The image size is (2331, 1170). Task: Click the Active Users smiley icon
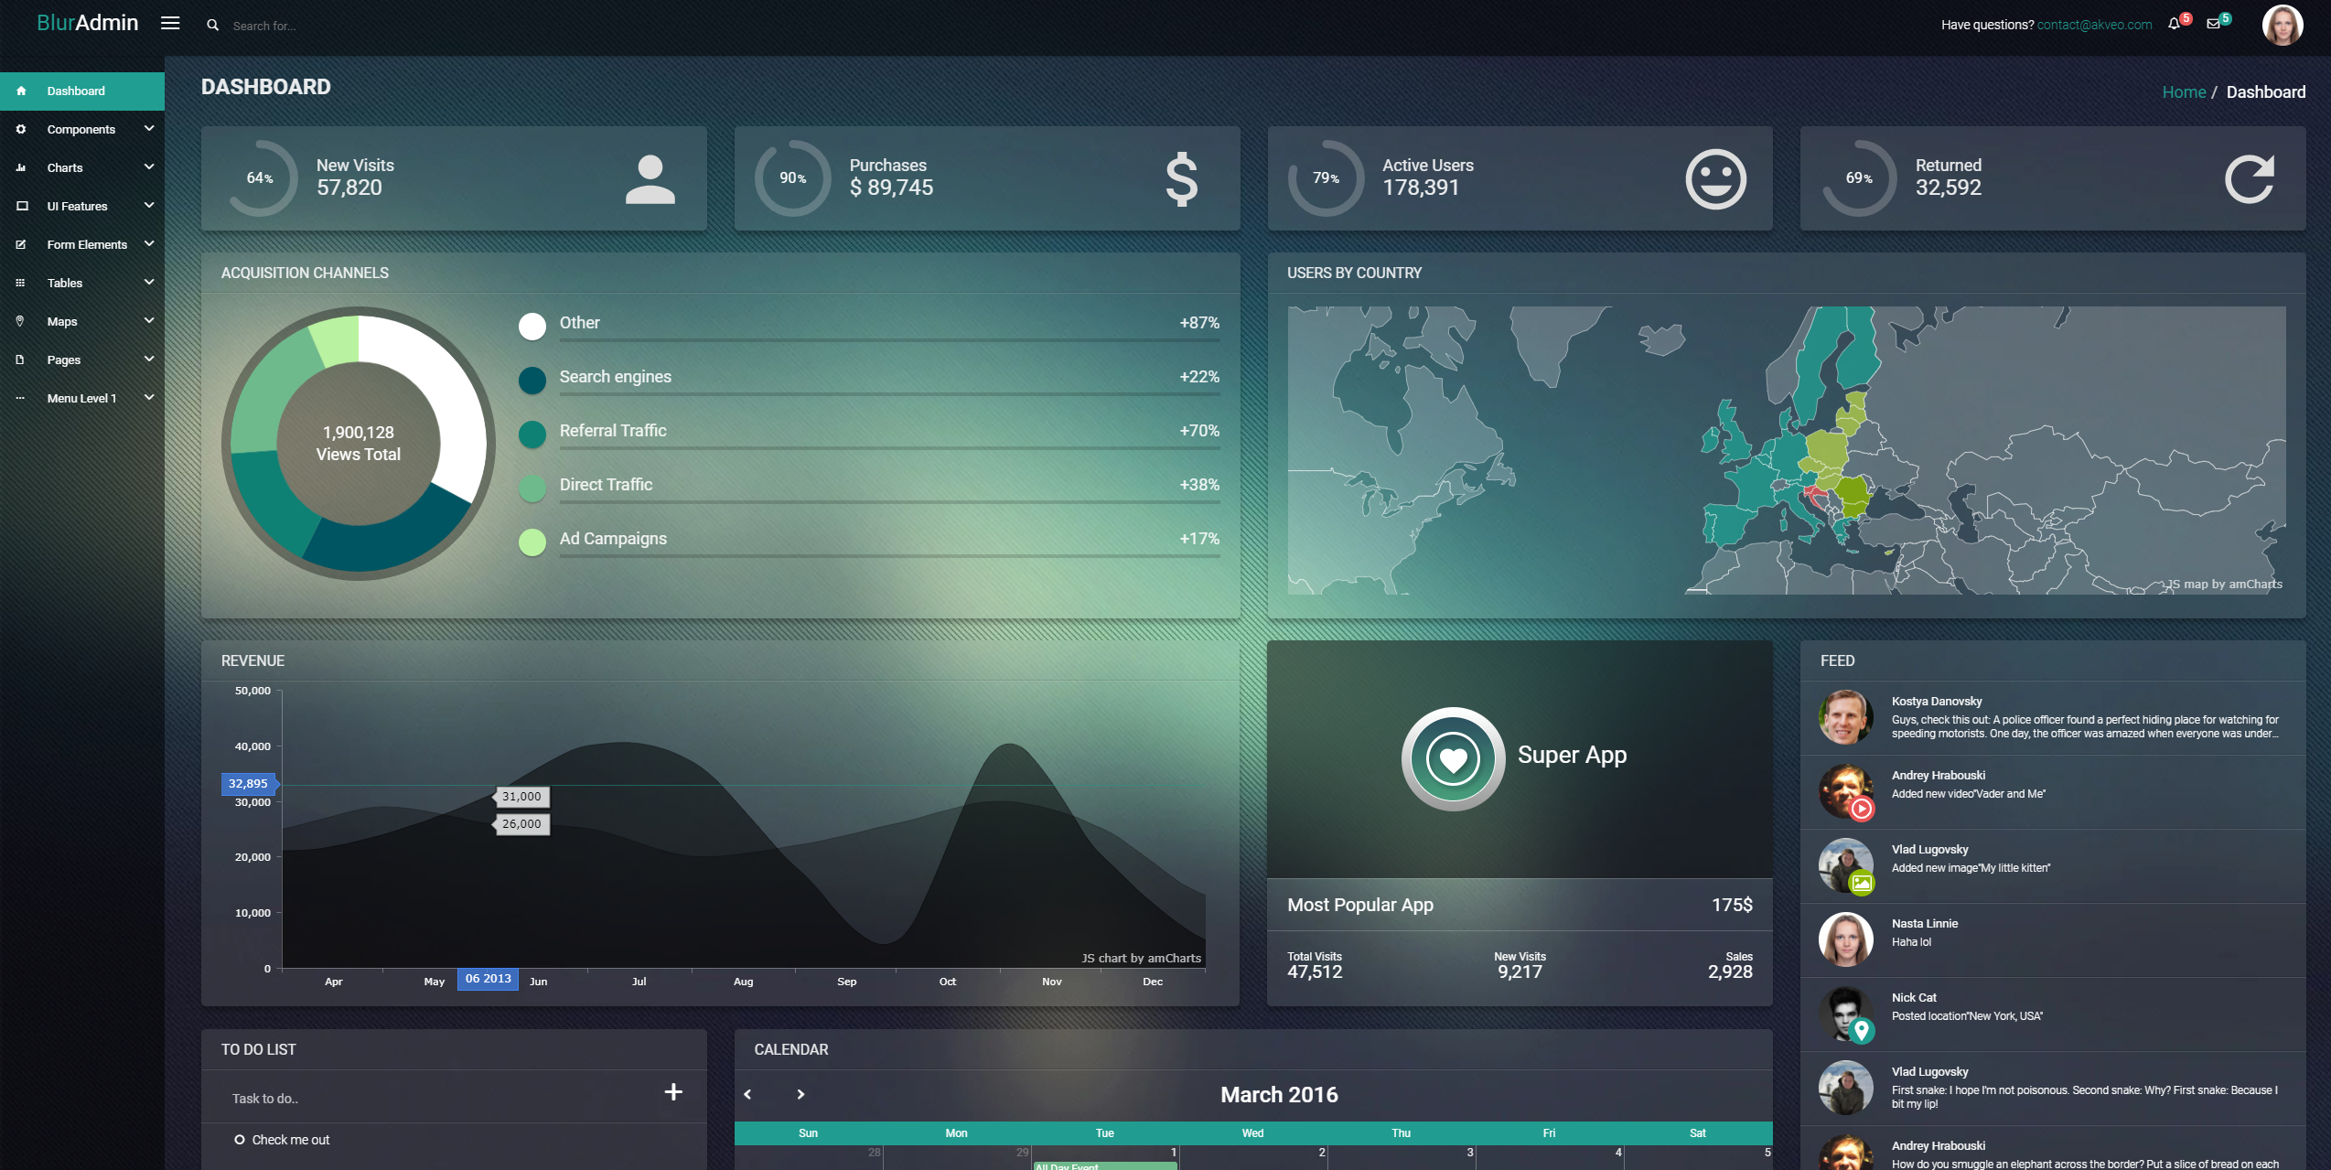[x=1715, y=178]
